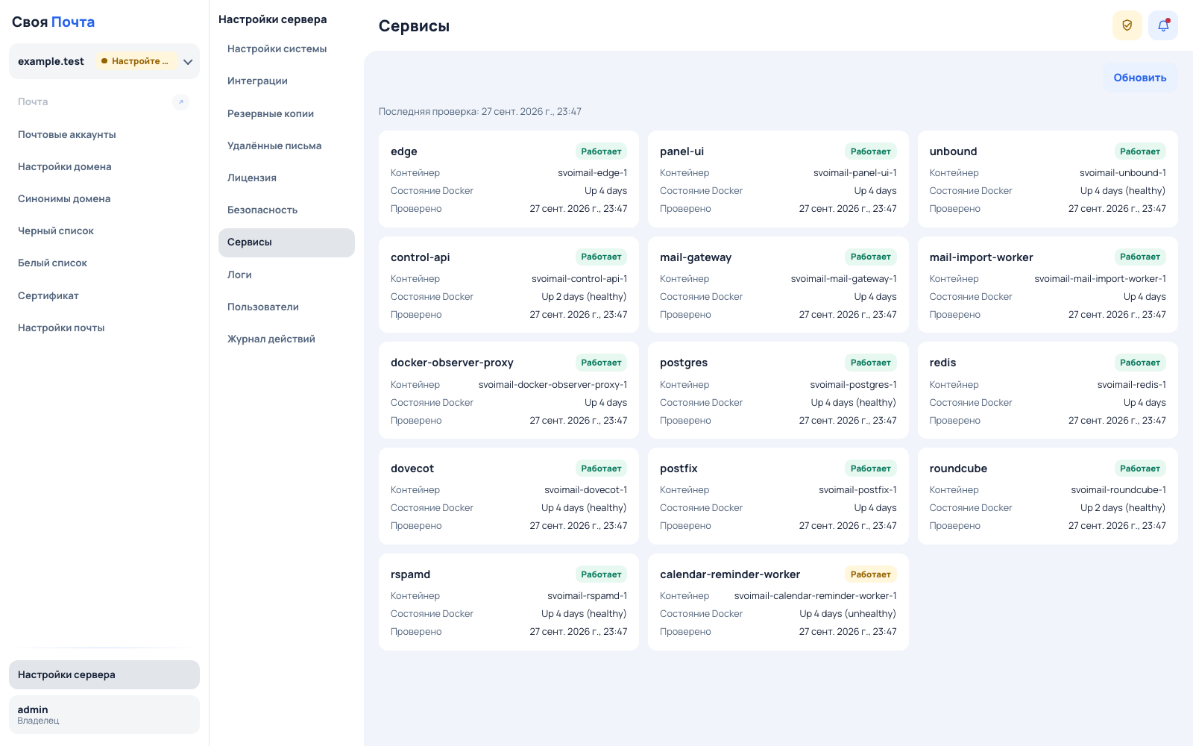Click the calendar-reminder-worker yellow Работает badge
Viewport: 1193px width, 746px height.
871,574
